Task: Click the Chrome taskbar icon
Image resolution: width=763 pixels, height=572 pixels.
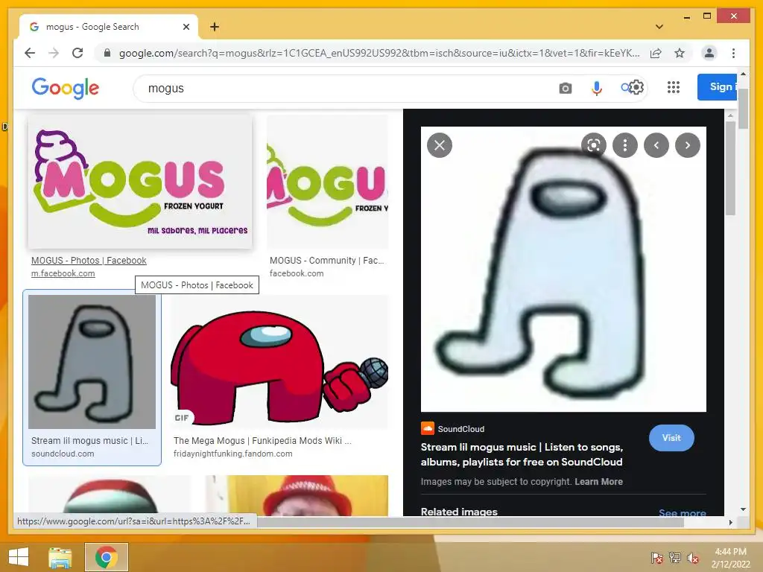Action: 106,557
